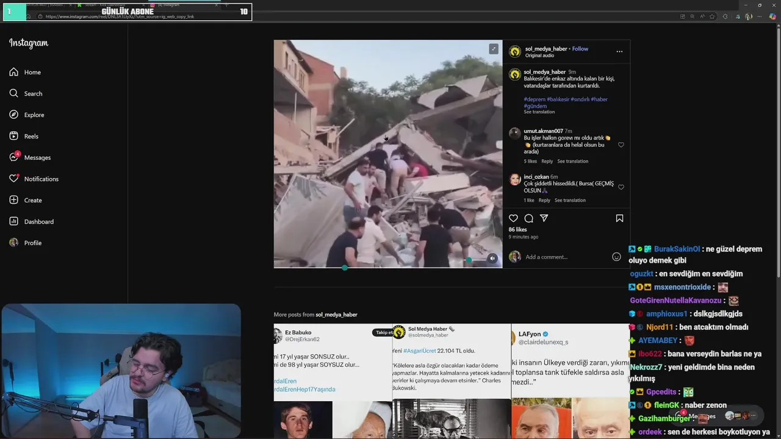Open the Explore compass icon
Screen dimensions: 781x439
click(13, 115)
